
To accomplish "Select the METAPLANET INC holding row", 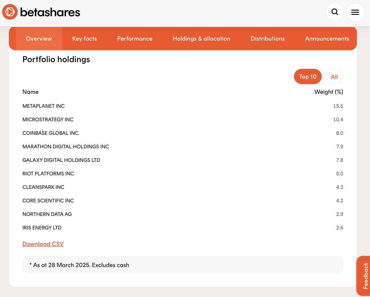I will pos(43,106).
